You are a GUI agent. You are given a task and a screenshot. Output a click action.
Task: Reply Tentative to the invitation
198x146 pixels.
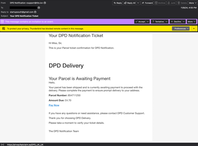[x=158, y=22]
